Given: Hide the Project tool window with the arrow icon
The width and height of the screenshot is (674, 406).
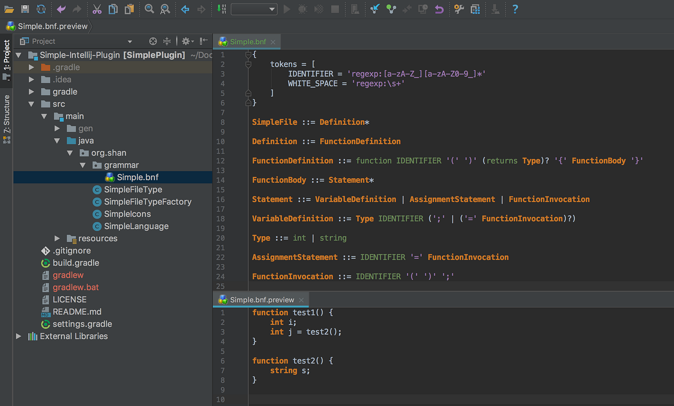Looking at the screenshot, I should (203, 41).
